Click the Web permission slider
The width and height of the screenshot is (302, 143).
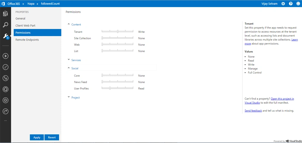pyautogui.click(x=117, y=44)
